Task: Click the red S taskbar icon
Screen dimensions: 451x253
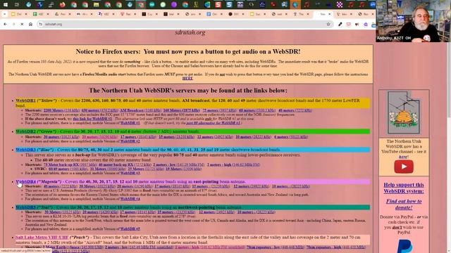Action: click(218, 4)
